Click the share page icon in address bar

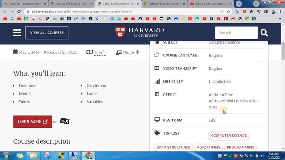[x=221, y=12]
